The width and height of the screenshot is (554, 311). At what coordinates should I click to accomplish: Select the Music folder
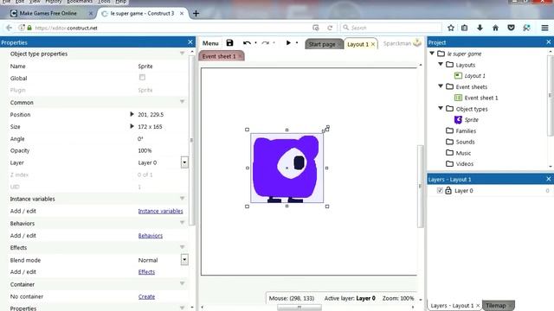pos(463,153)
